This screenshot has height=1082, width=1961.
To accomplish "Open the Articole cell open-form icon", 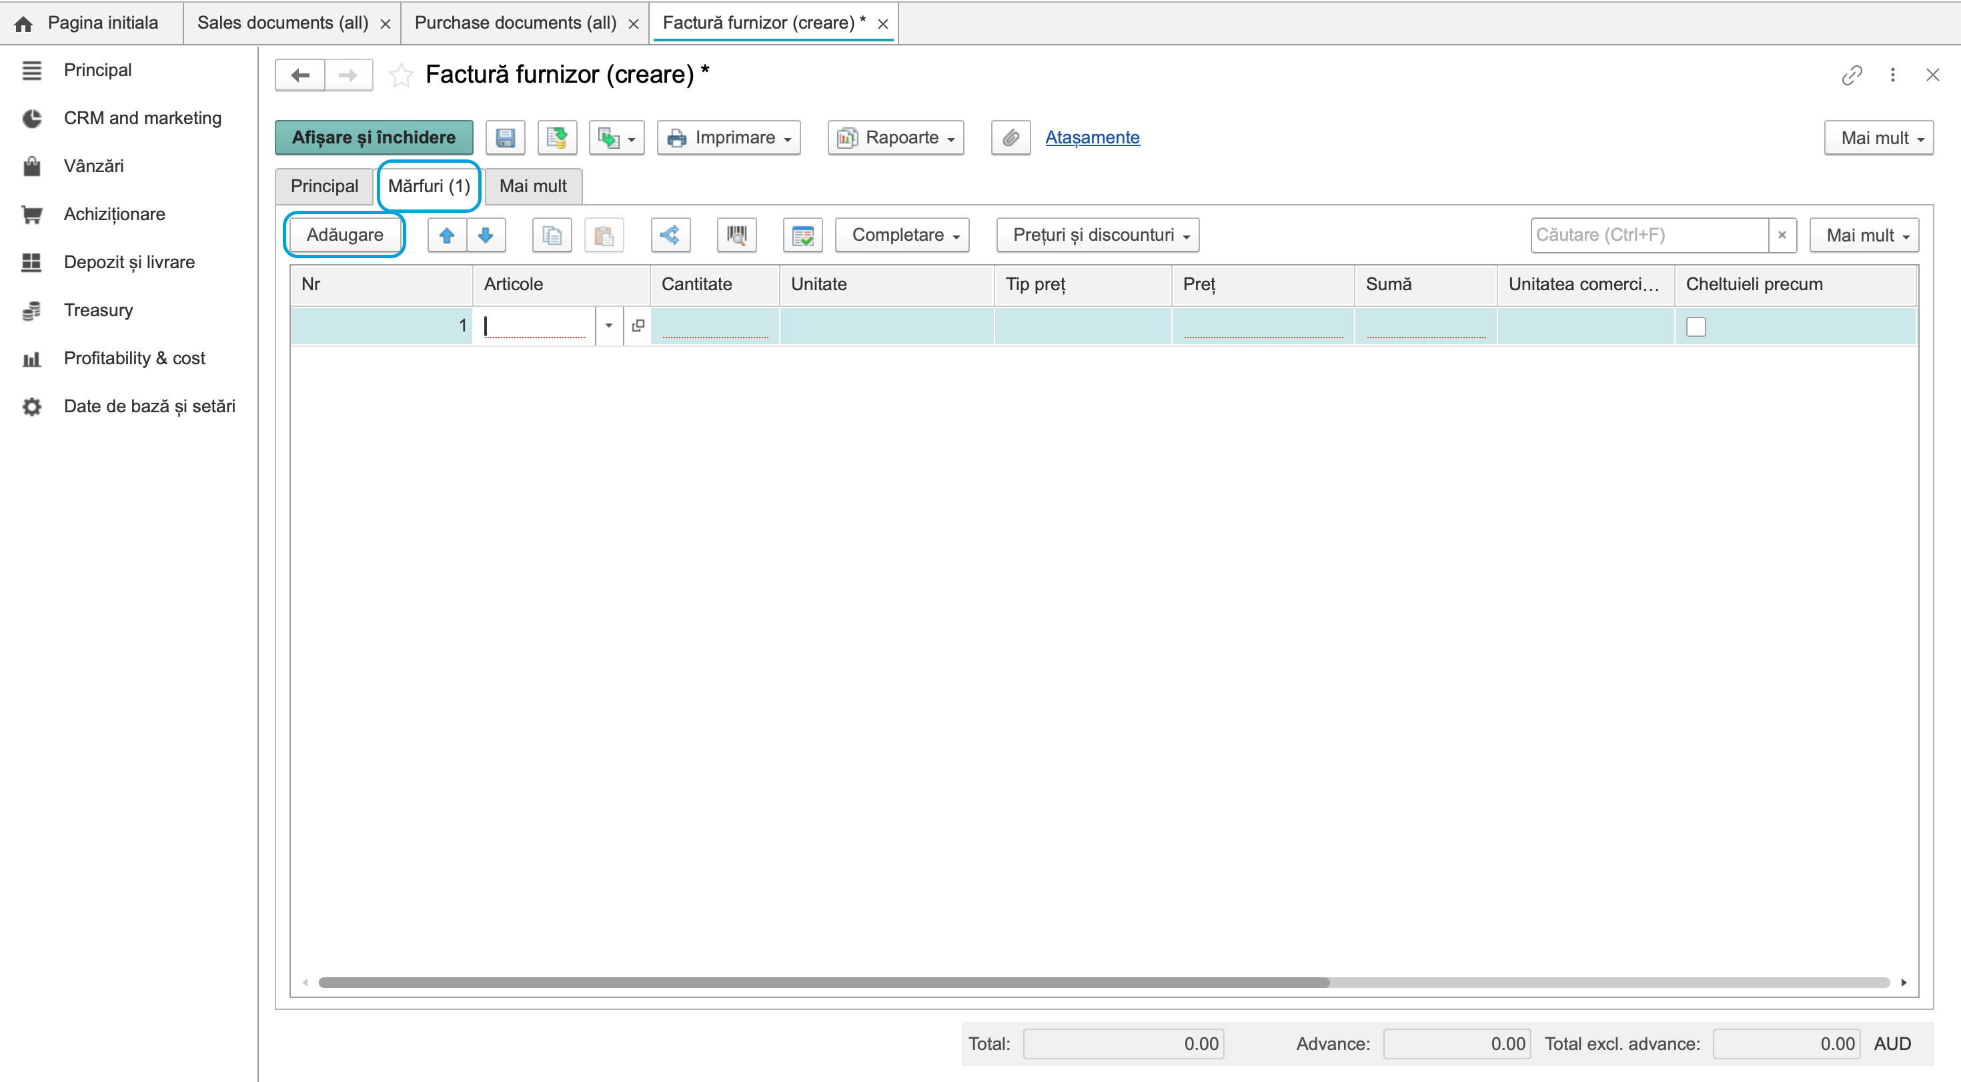I will [638, 326].
